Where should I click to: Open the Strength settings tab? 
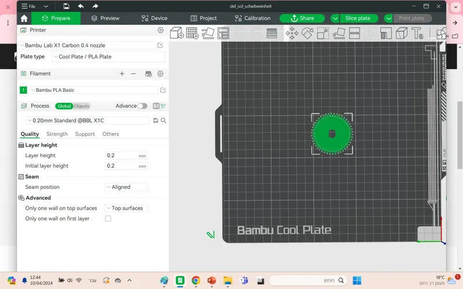click(57, 134)
